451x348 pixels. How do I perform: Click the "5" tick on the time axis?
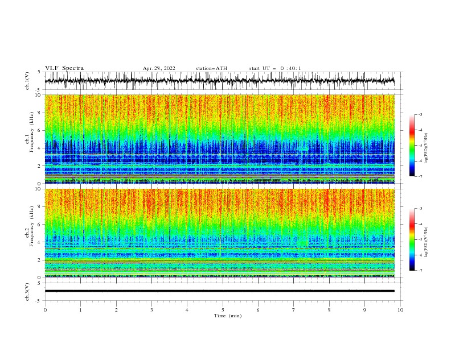223,310
